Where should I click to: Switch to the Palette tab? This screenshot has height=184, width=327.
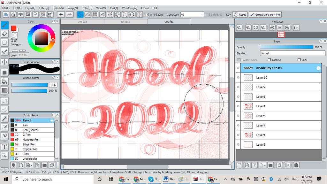tap(23, 55)
